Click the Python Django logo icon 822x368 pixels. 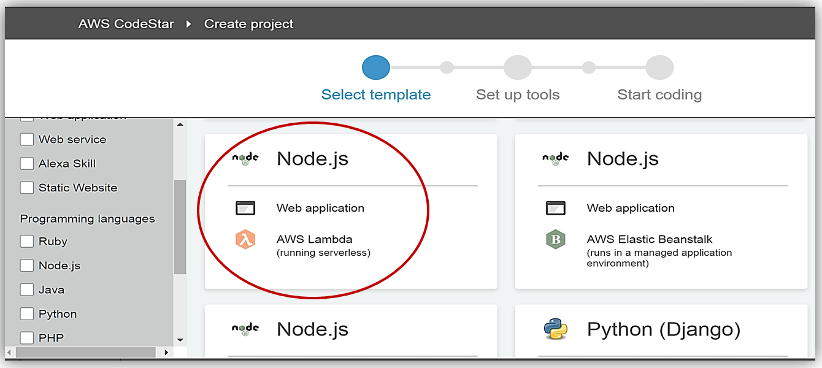(x=555, y=329)
